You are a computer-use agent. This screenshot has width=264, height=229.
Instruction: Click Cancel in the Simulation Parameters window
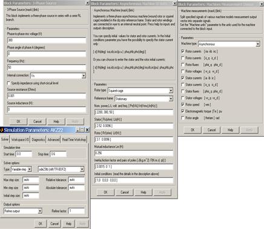pyautogui.click(x=54, y=224)
